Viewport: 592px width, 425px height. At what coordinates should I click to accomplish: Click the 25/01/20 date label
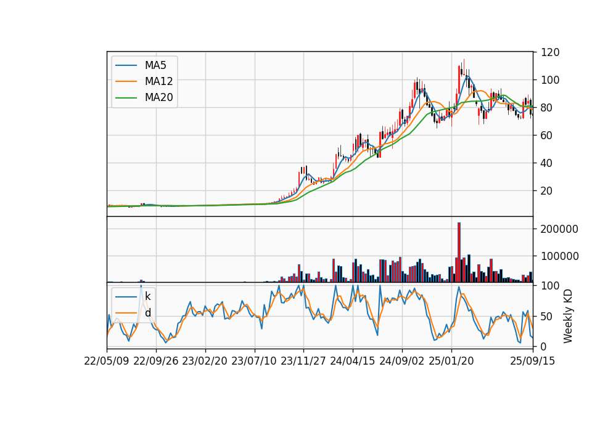[451, 361]
